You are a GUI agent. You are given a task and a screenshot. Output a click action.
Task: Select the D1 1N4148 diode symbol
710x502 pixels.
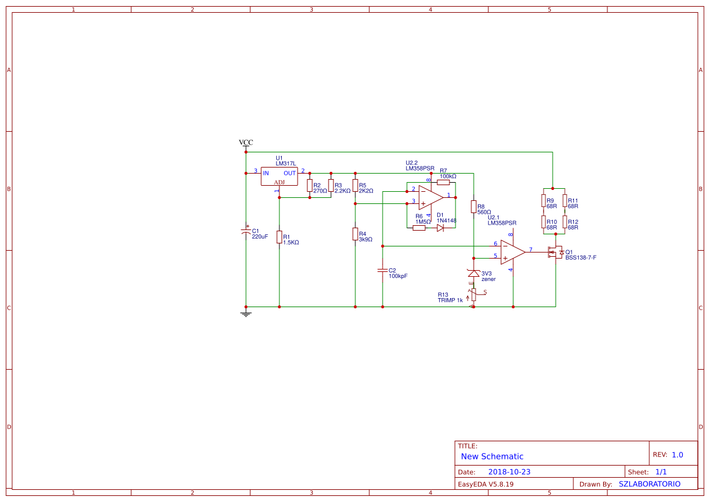440,228
